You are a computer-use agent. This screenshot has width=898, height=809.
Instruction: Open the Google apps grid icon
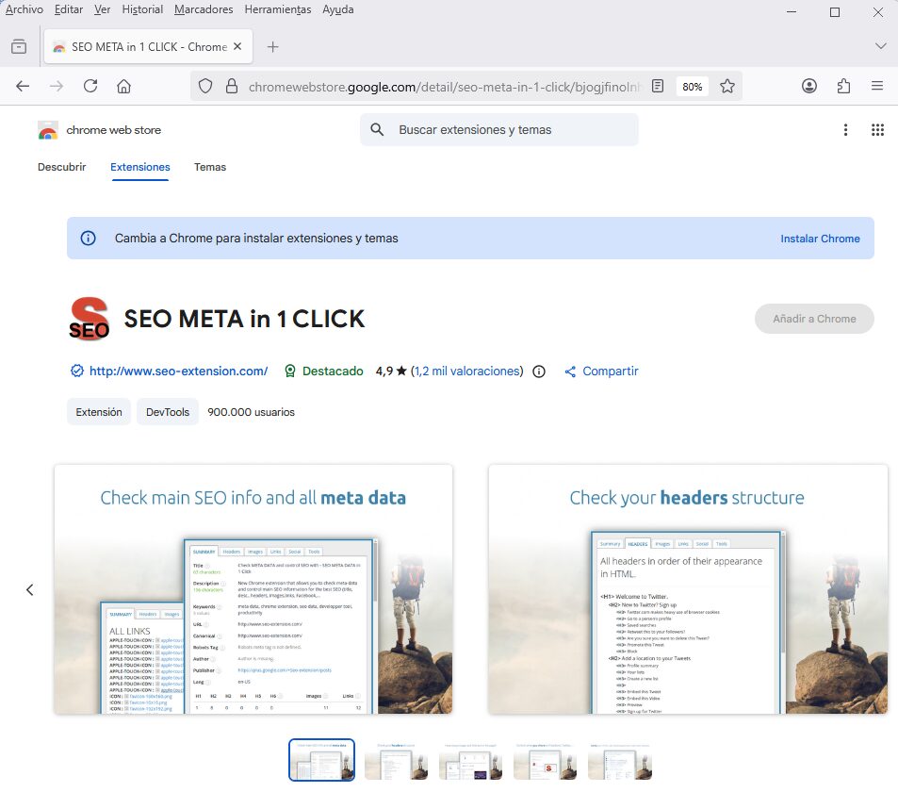pyautogui.click(x=878, y=129)
